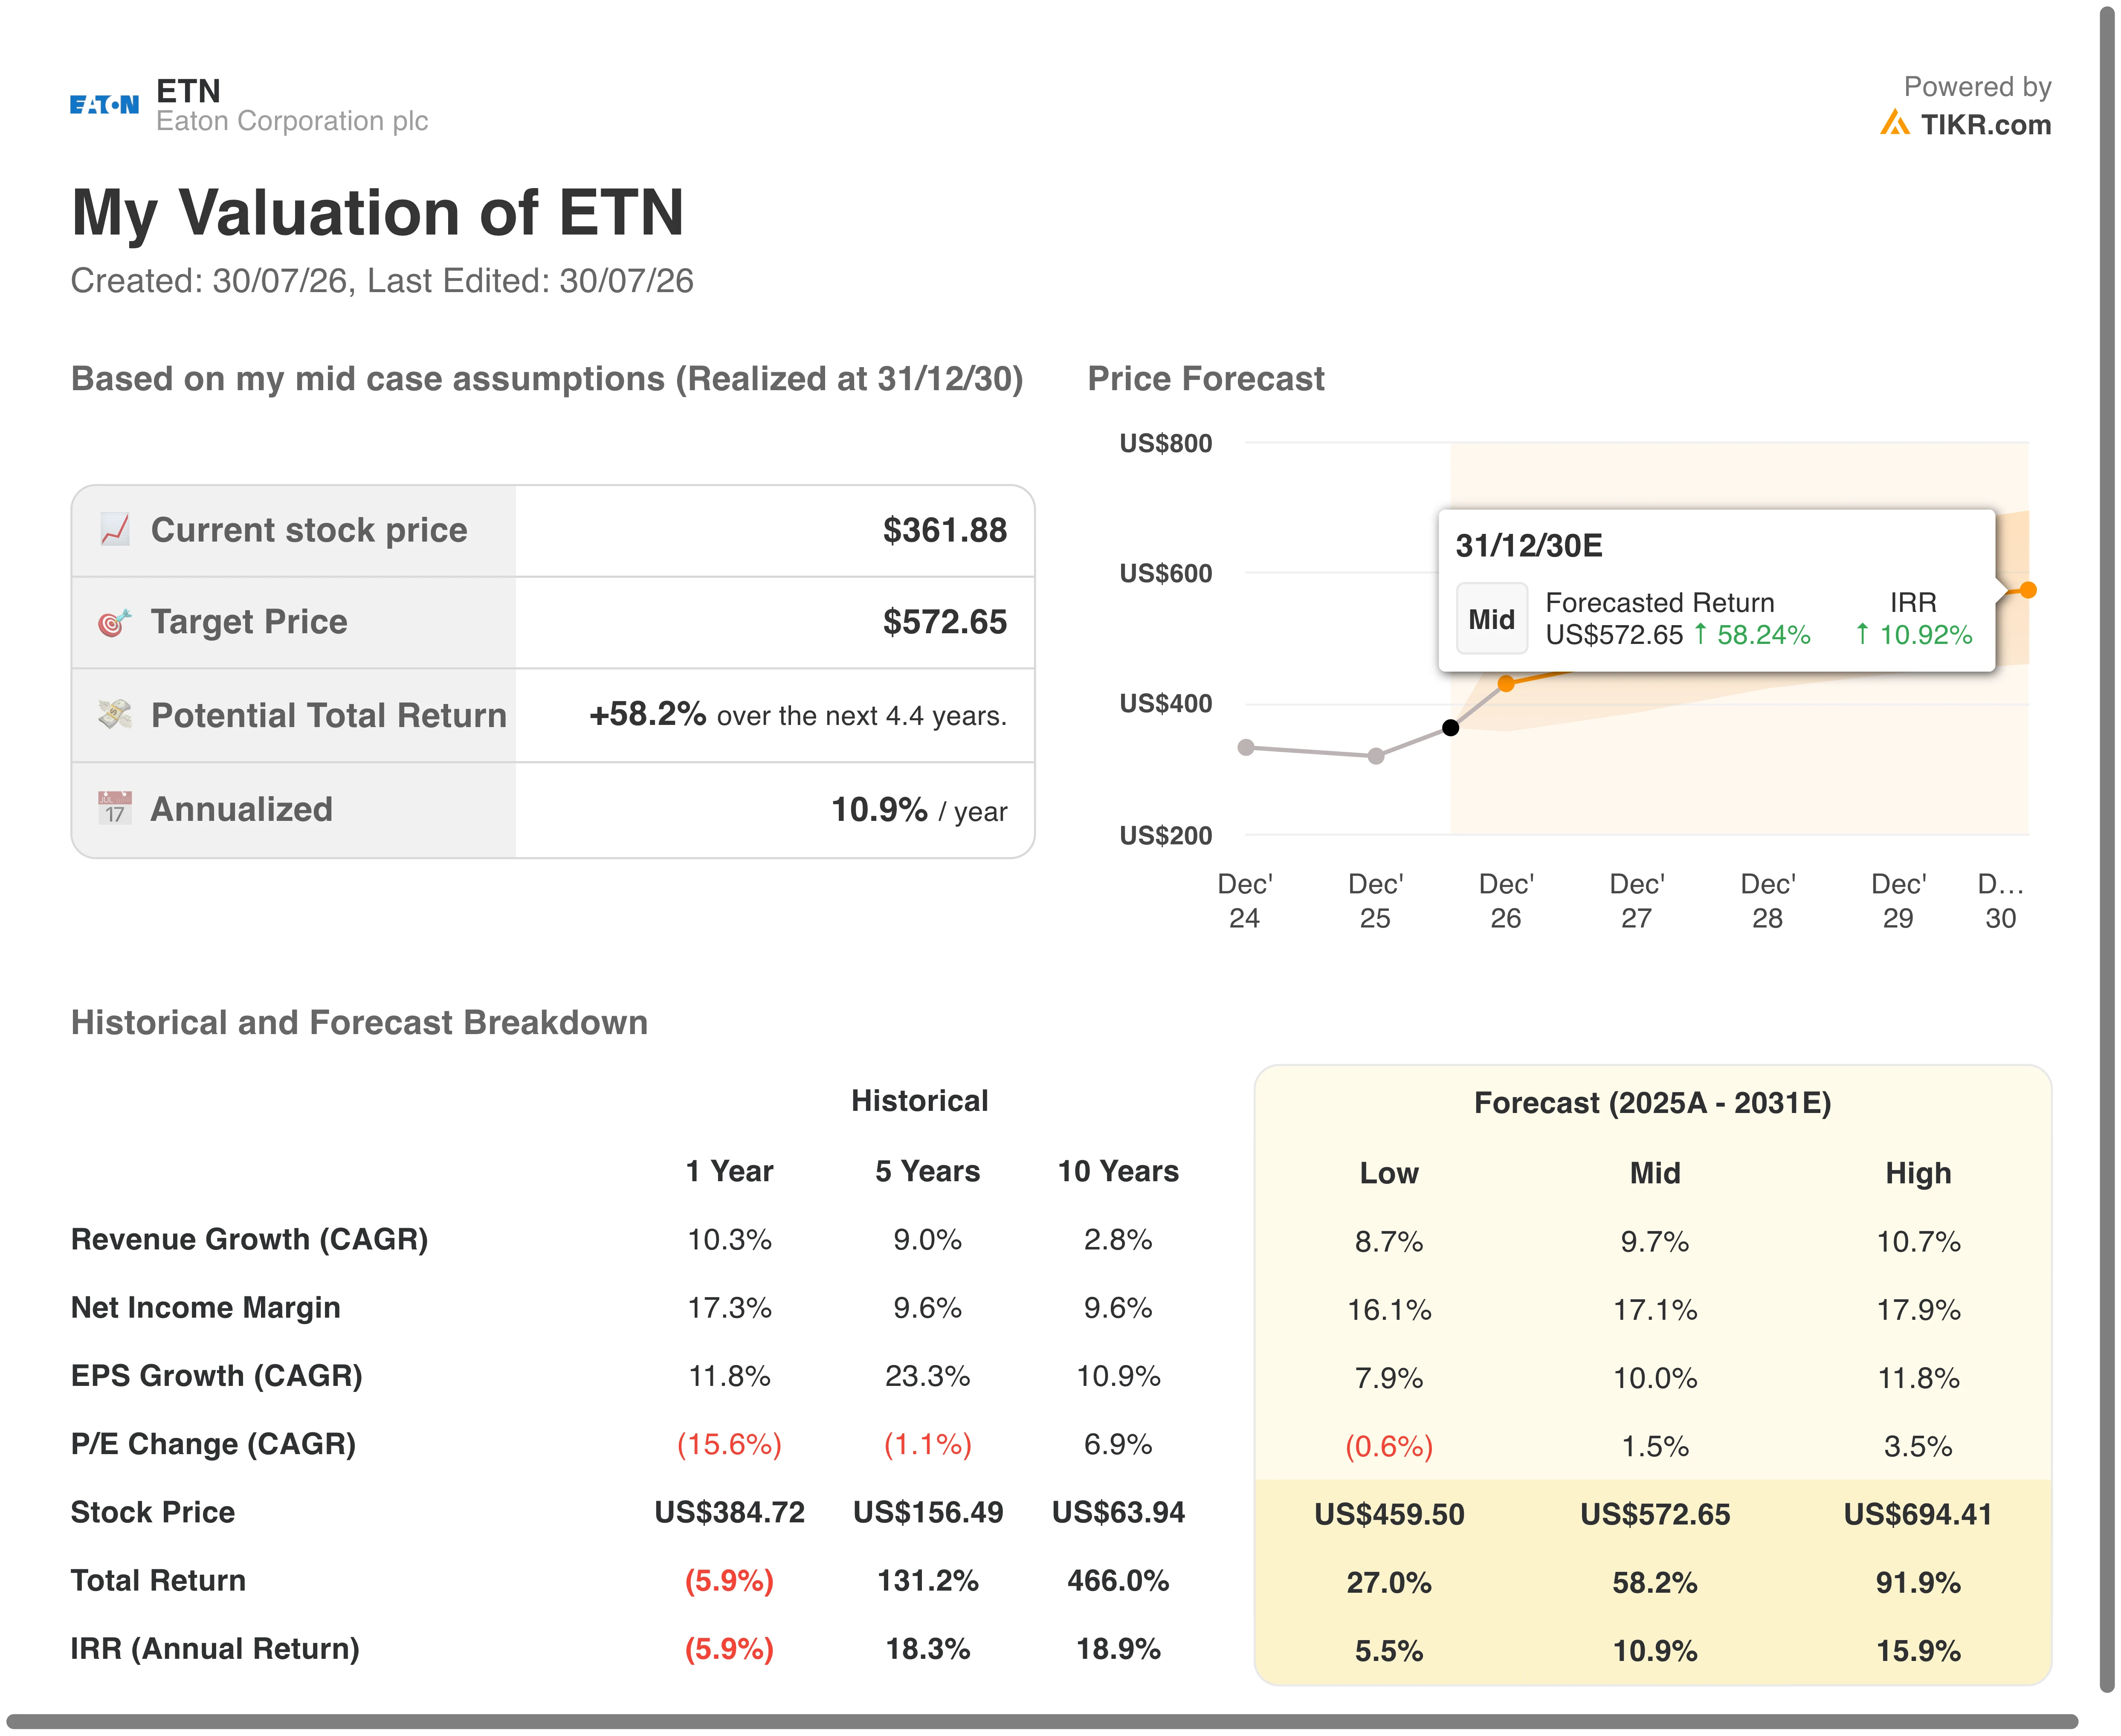Click the Low forecast column header
The height and width of the screenshot is (1736, 2121).
[x=1389, y=1173]
